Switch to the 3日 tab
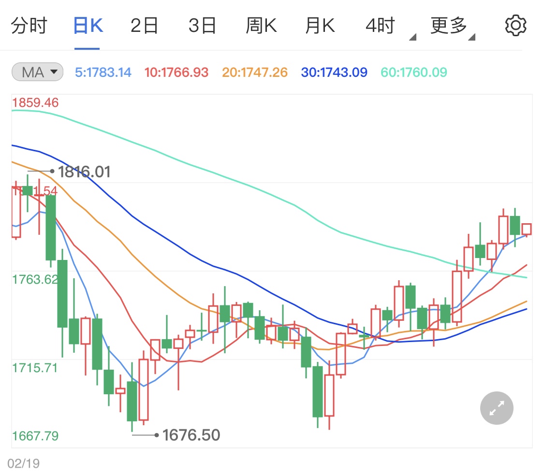This screenshot has height=475, width=544. (202, 26)
